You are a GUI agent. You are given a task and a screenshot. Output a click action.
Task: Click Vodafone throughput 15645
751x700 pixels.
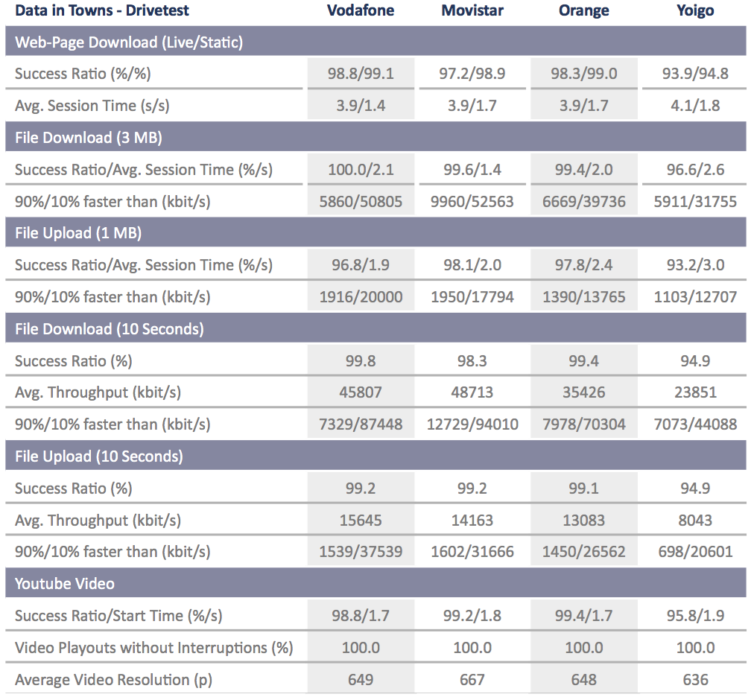point(361,520)
